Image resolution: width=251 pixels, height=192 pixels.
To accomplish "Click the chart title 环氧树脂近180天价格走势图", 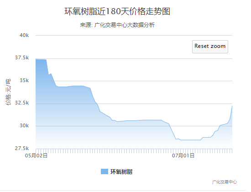I will tap(117, 11).
